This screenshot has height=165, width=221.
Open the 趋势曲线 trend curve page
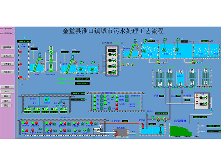7,72
